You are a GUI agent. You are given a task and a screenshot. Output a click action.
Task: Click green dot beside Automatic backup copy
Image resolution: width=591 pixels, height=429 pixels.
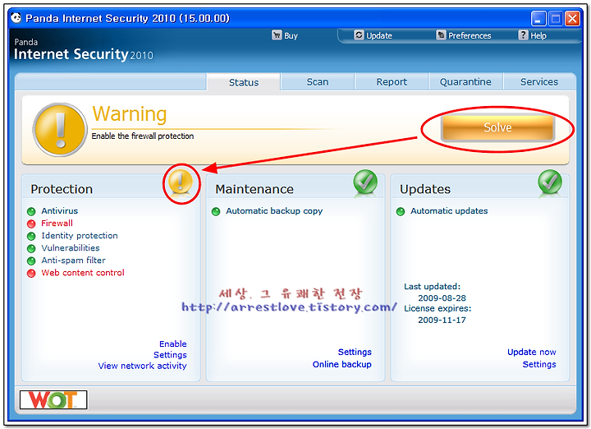216,211
